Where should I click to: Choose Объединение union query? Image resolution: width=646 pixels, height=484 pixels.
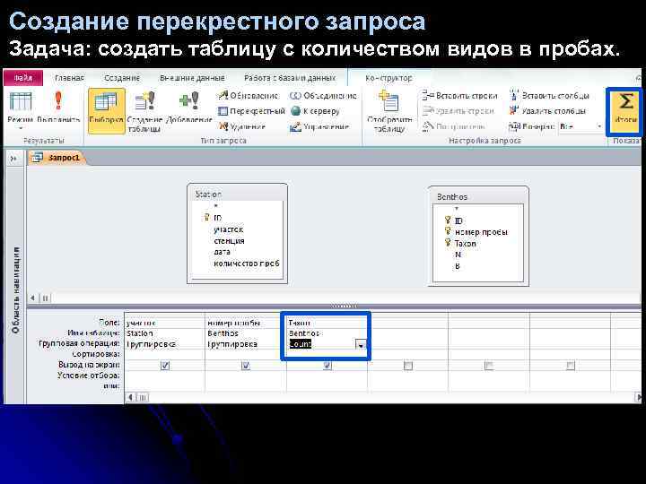click(323, 96)
